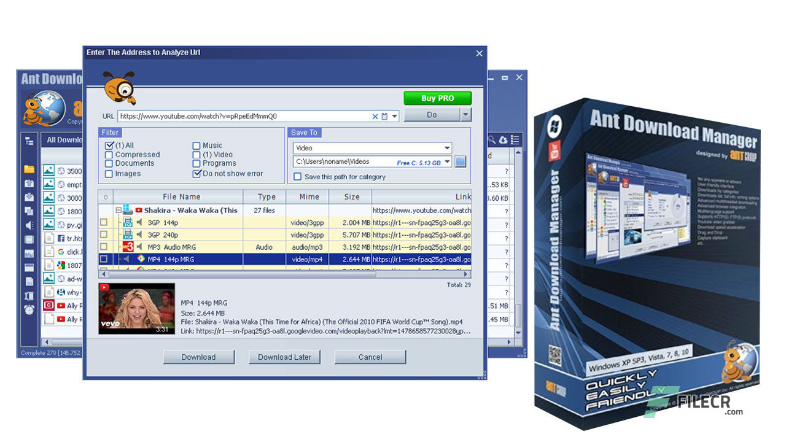Click the Buy PRO button
Viewport: 786px width, 442px height.
pos(437,98)
